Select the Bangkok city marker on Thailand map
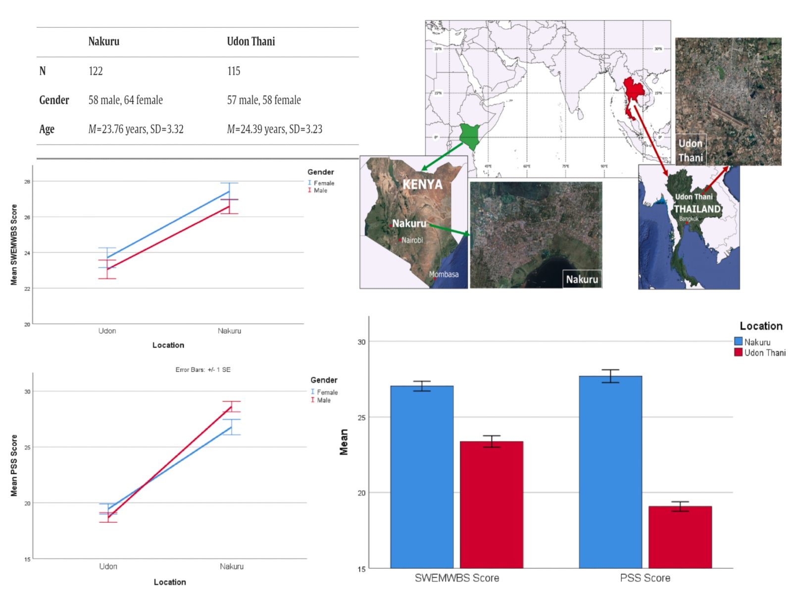Image resolution: width=792 pixels, height=594 pixels. (687, 223)
